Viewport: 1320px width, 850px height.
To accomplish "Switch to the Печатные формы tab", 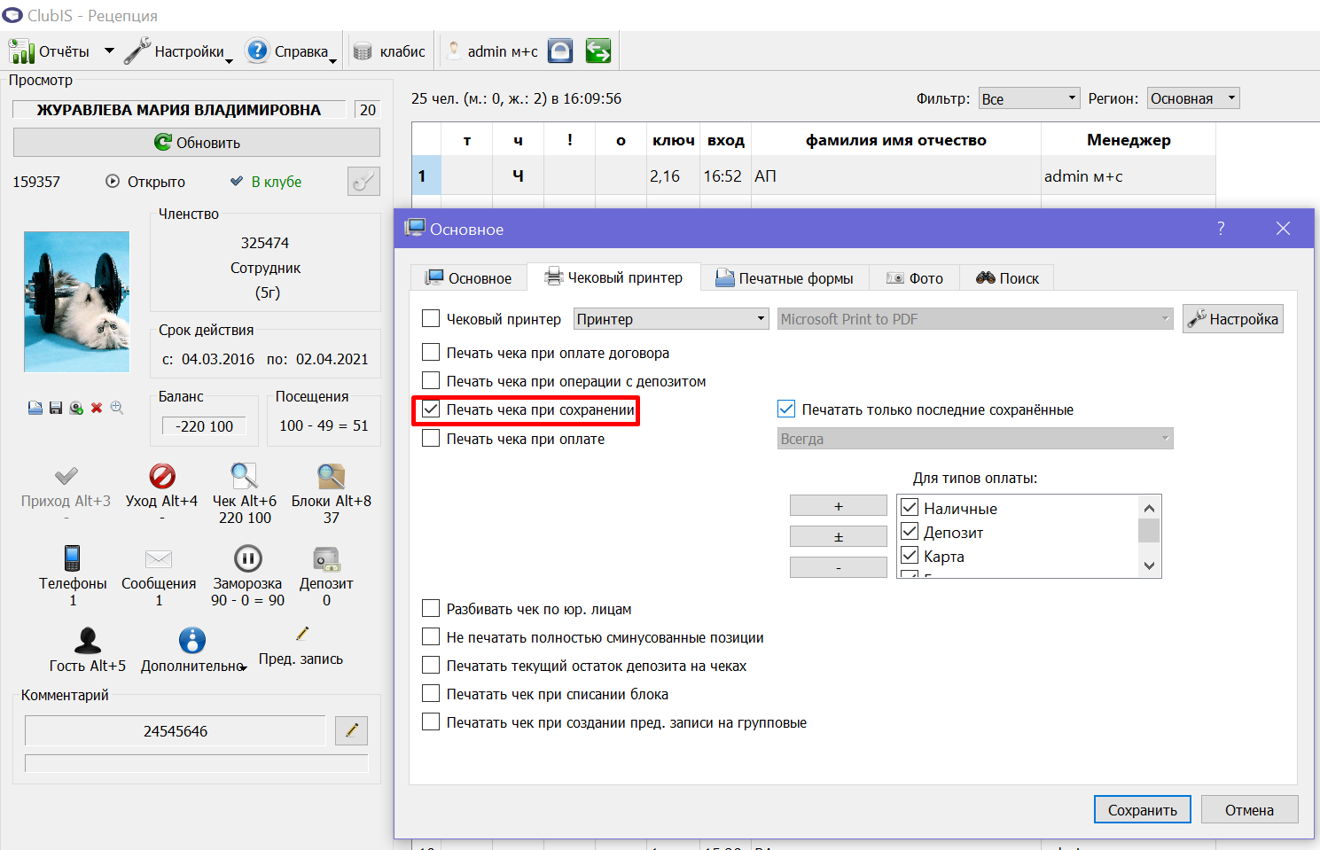I will 785,278.
